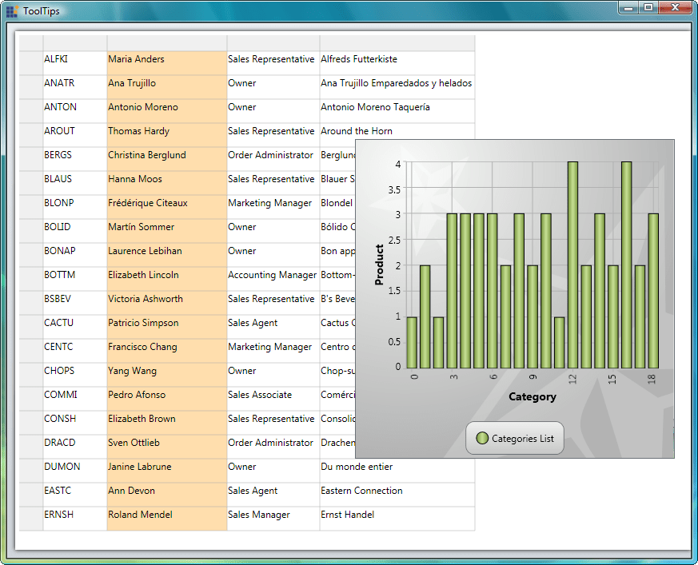Viewport: 698px width, 565px height.
Task: Select the ALFKI cell
Action: click(75, 63)
